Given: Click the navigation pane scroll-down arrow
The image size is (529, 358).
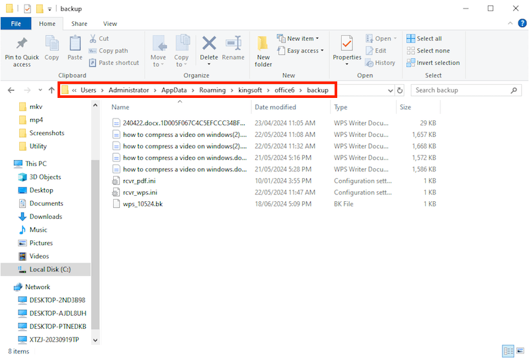Looking at the screenshot, I should [x=95, y=340].
